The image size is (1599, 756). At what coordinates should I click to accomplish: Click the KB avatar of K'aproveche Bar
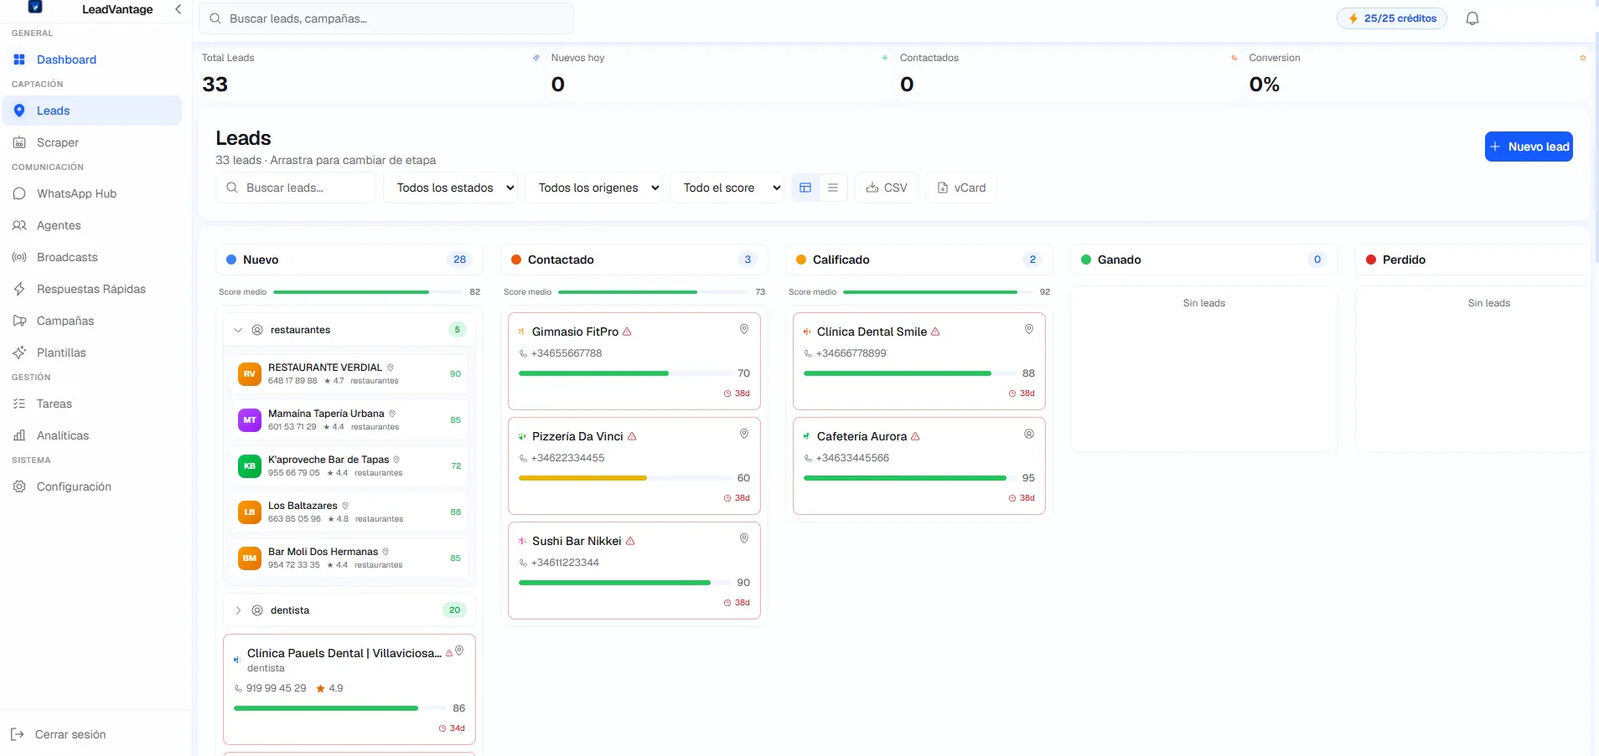250,466
